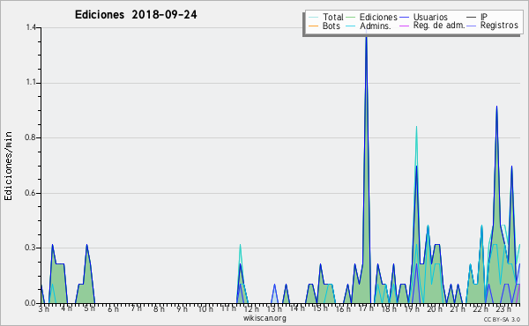Click the 17 h x-axis label
Image resolution: width=529 pixels, height=326 pixels.
366,308
